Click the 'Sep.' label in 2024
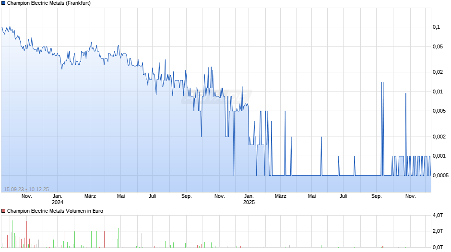The image size is (451, 252). [x=186, y=196]
